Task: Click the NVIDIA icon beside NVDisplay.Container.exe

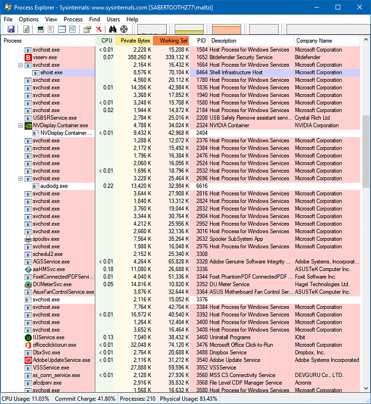Action: tap(28, 126)
